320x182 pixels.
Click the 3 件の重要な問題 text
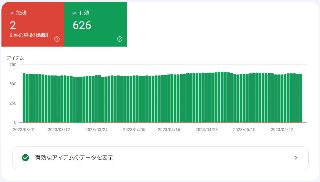pos(29,35)
